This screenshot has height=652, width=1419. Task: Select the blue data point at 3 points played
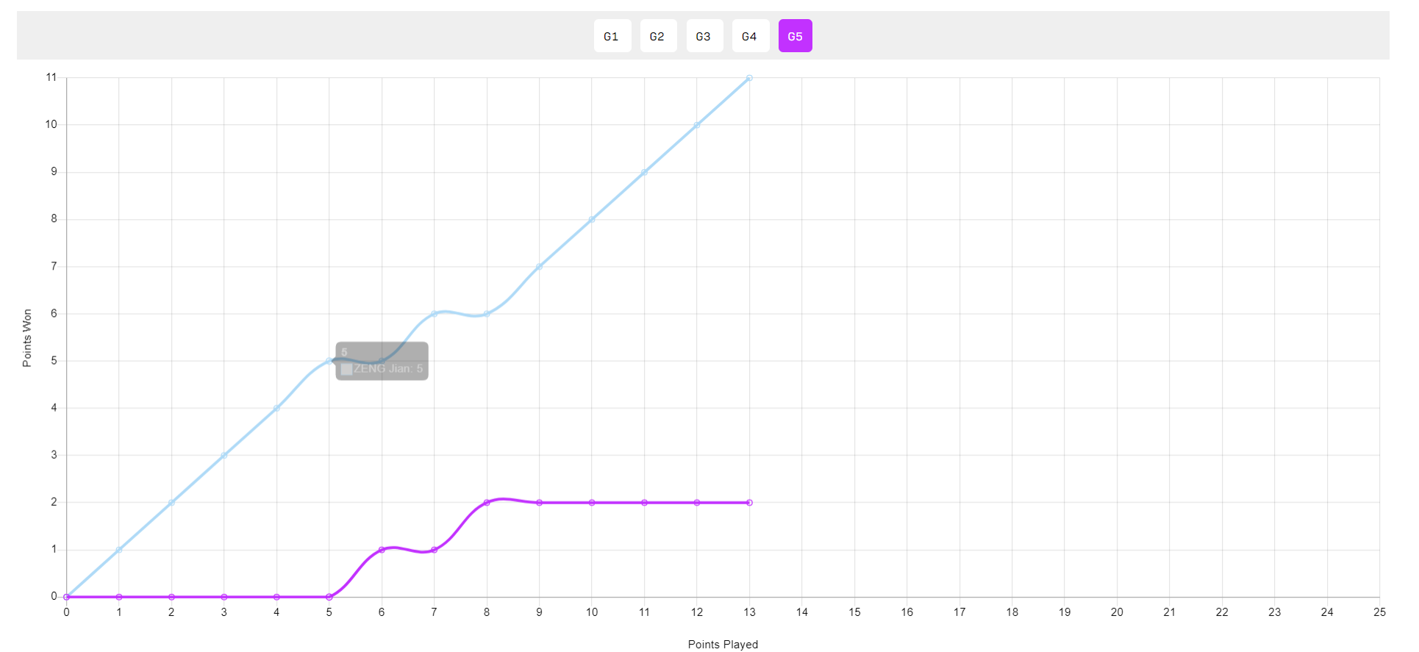(x=224, y=456)
